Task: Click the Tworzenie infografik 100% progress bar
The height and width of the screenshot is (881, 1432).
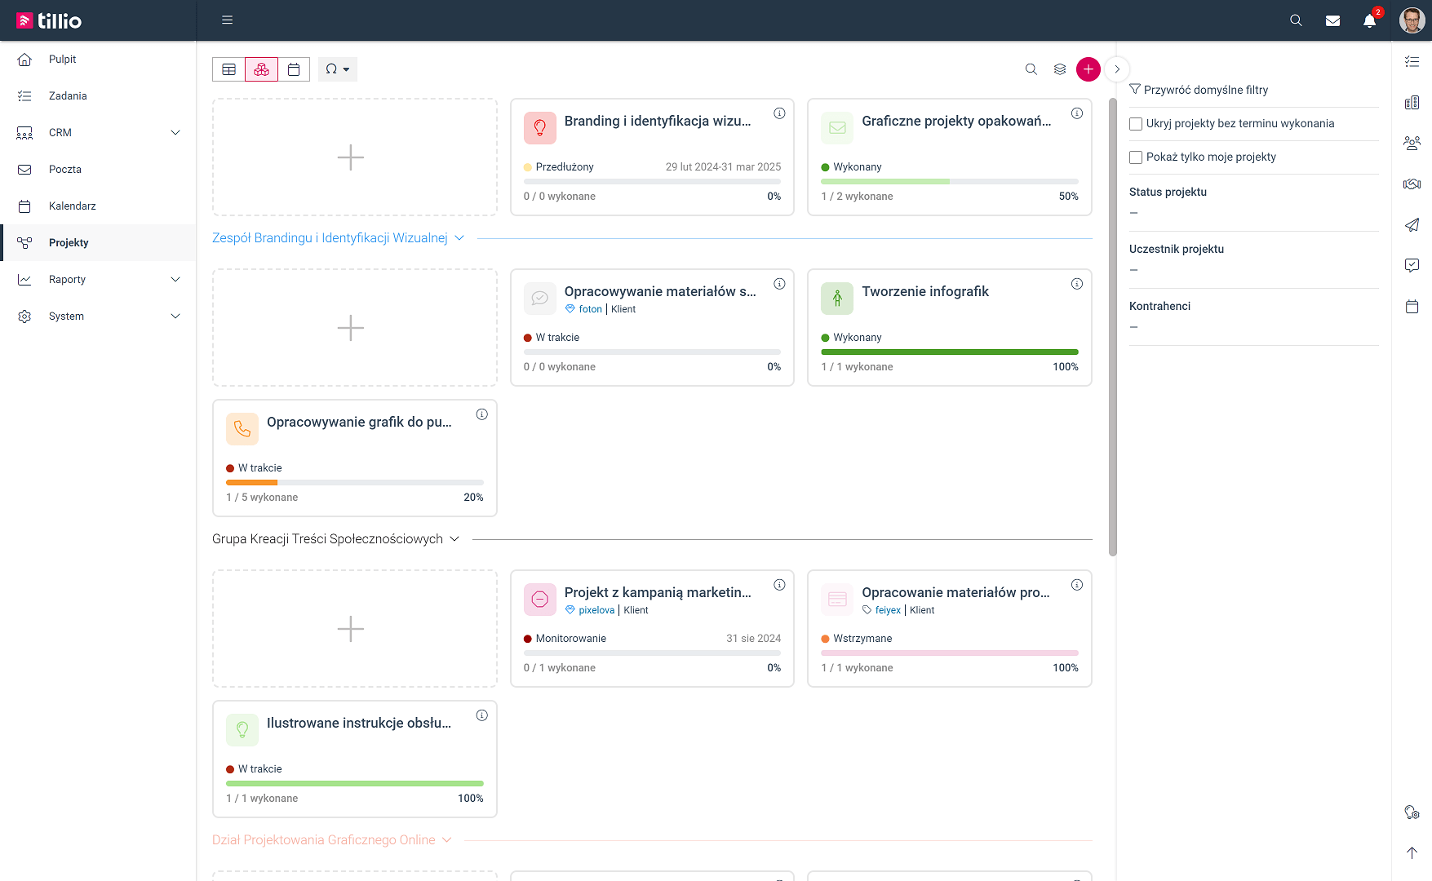Action: [950, 352]
